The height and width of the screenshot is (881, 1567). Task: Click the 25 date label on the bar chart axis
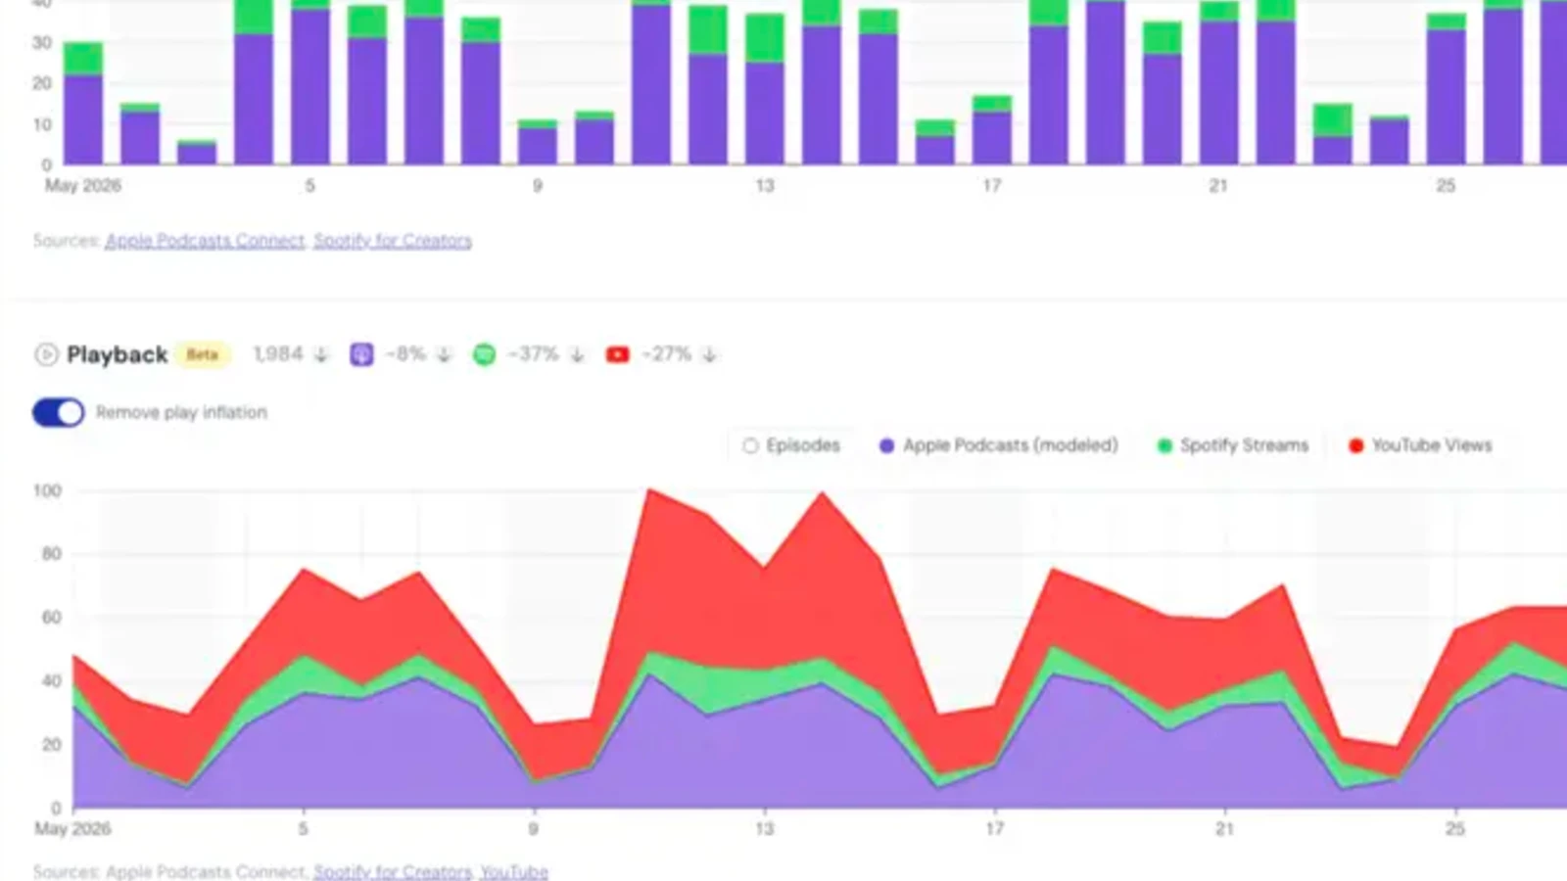point(1446,186)
